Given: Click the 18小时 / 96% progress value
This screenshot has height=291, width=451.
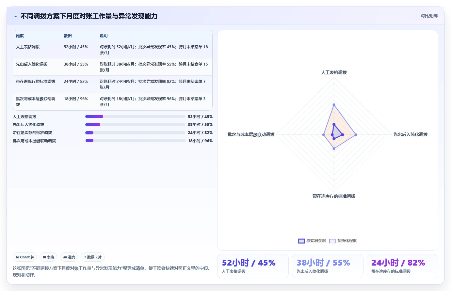Looking at the screenshot, I should click(x=200, y=141).
